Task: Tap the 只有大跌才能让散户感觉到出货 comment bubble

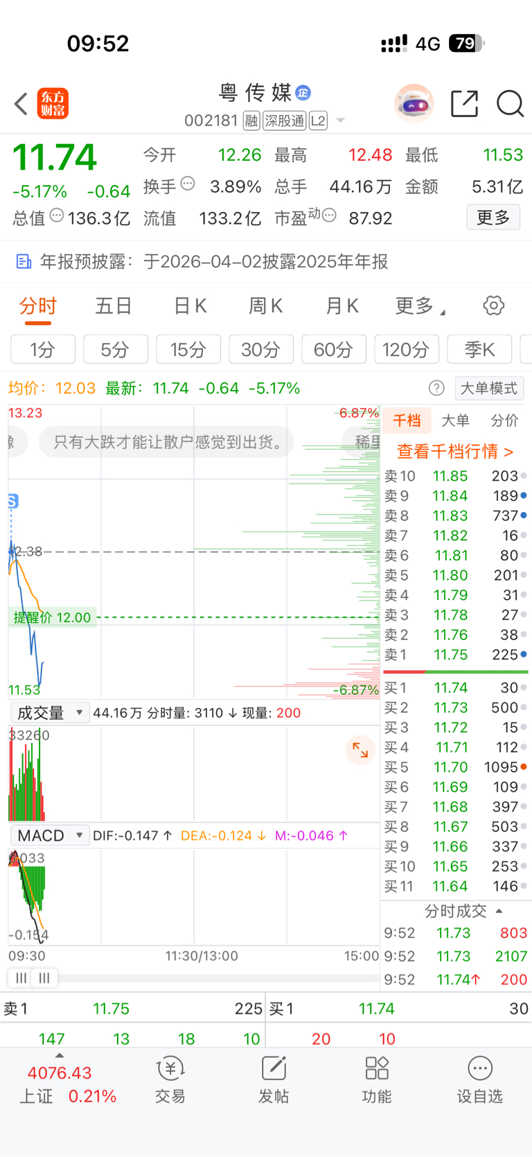Action: (x=166, y=442)
